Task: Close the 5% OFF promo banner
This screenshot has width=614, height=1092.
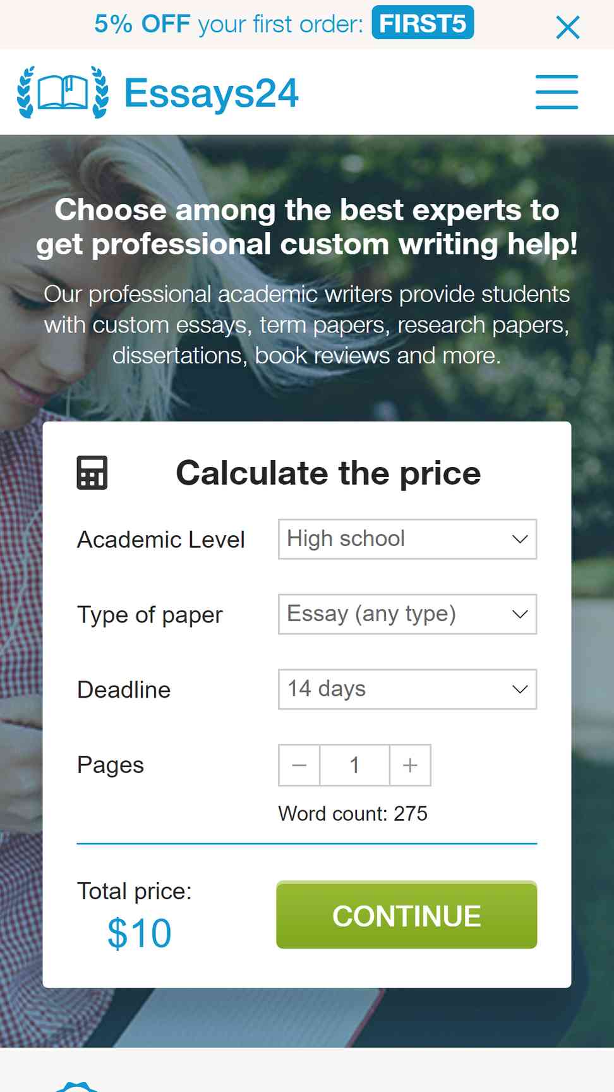Action: point(567,27)
